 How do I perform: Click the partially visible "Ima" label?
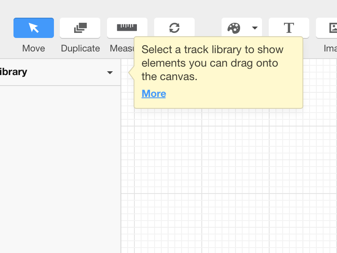330,48
